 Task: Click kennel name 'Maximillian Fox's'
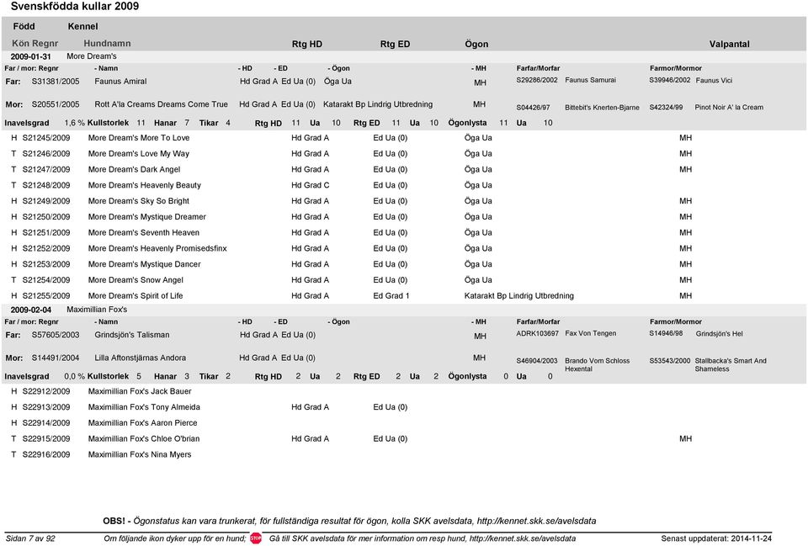tap(97, 310)
